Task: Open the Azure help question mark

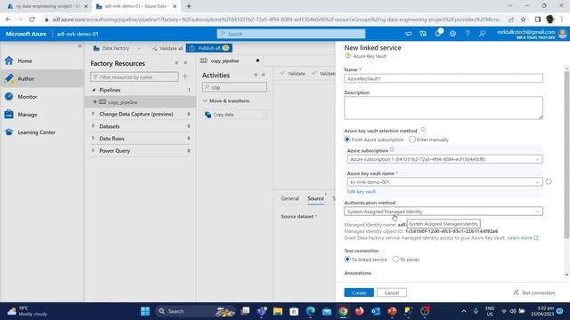Action: point(468,34)
